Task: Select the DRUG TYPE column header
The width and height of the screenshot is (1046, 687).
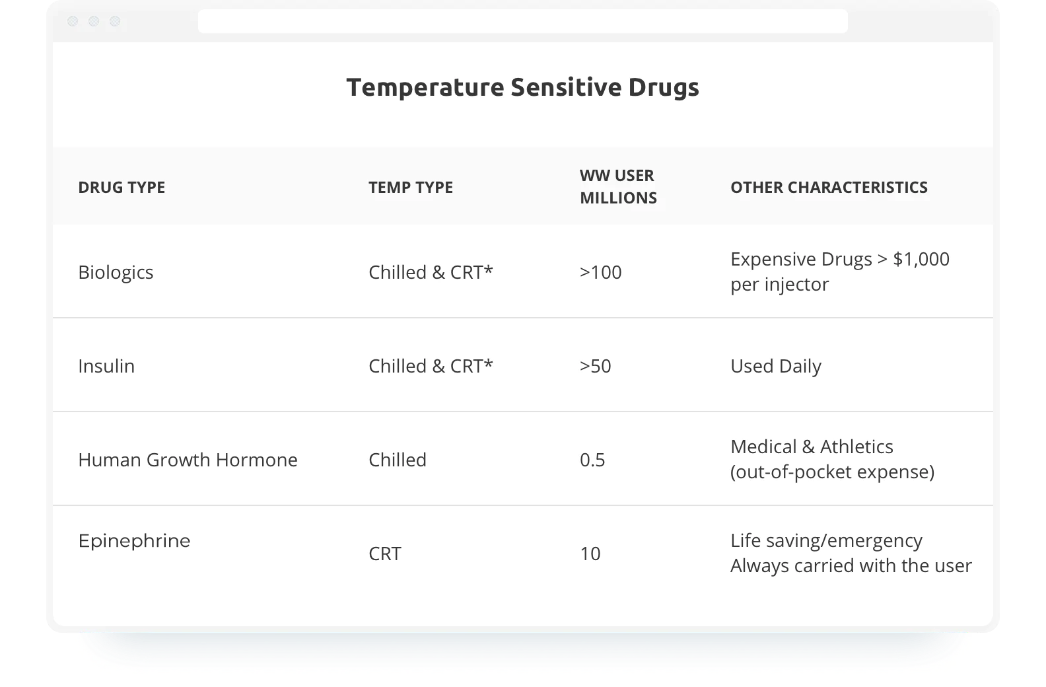Action: 122,188
